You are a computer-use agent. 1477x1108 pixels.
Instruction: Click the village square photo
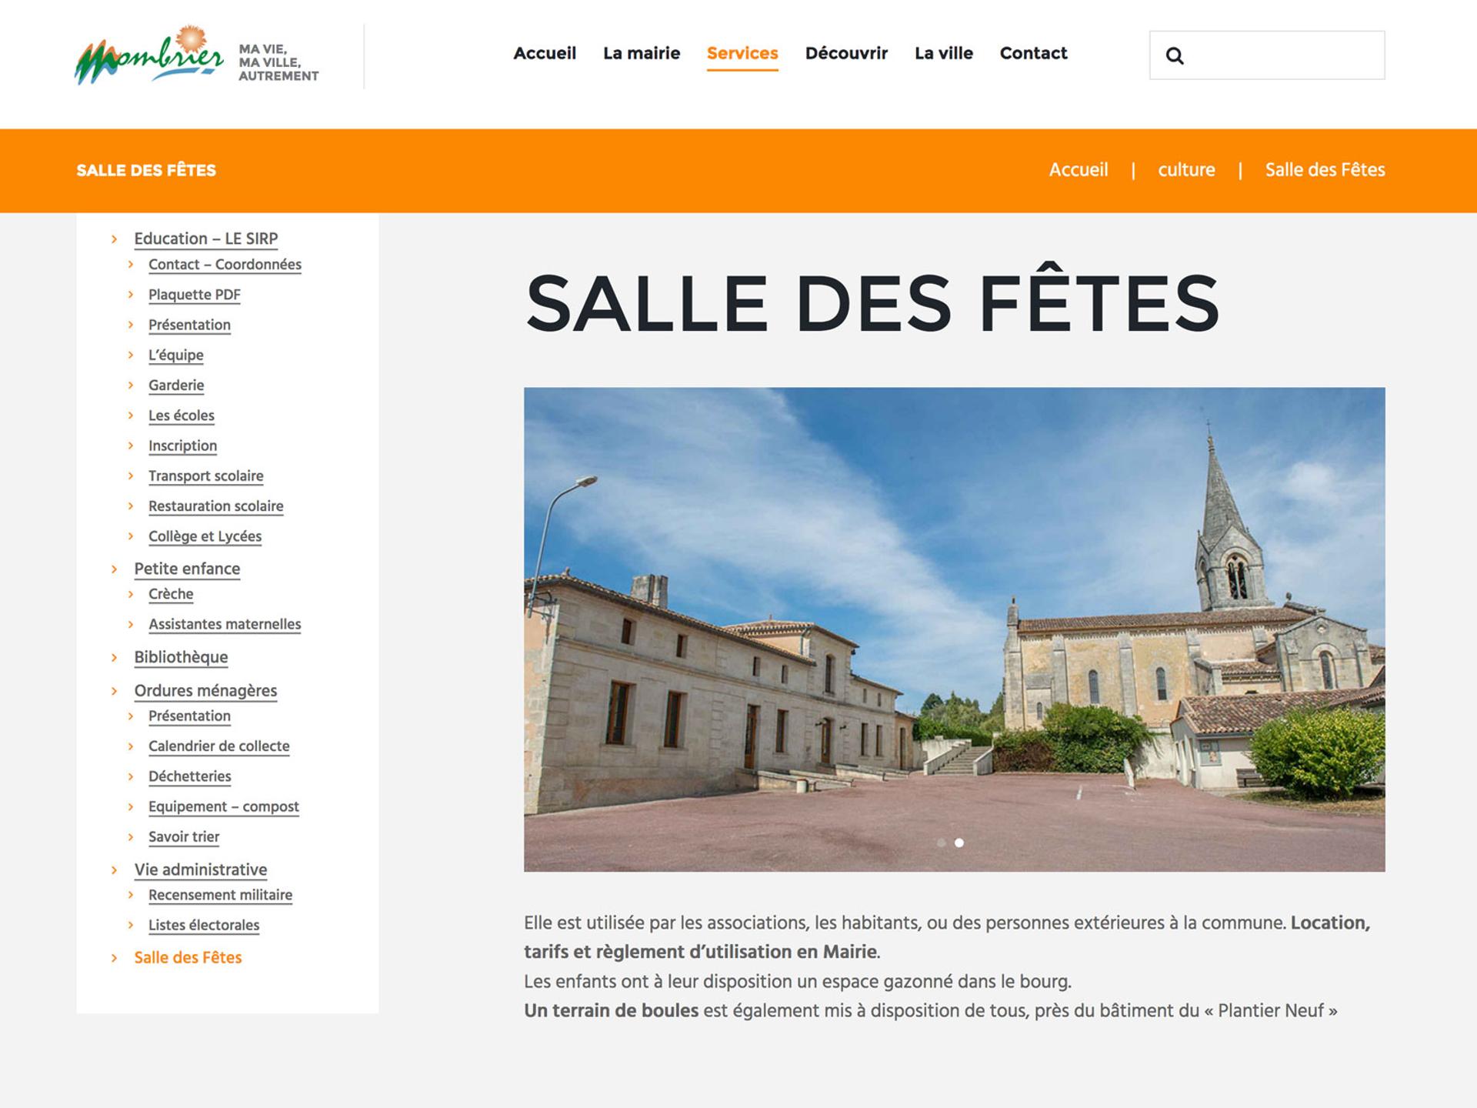[955, 629]
